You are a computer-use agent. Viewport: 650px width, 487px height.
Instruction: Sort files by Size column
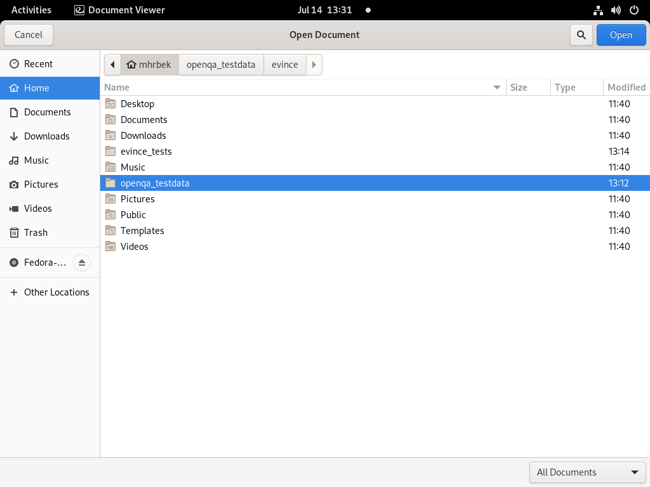528,88
